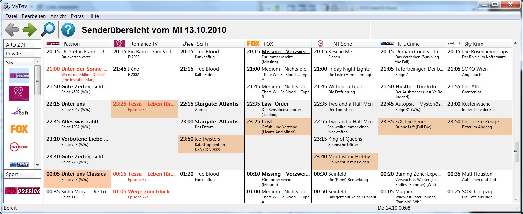Open Alles was zählt programme link

coord(80,122)
